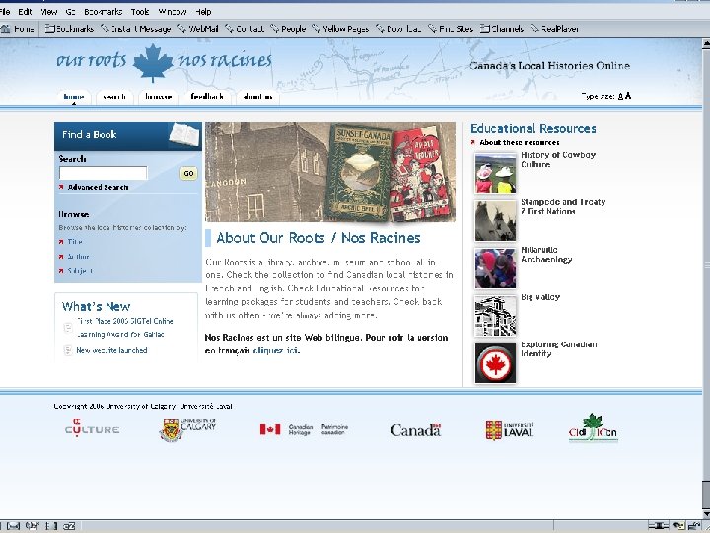The height and width of the screenshot is (533, 710).
Task: Click the Université Laval logo
Action: [510, 430]
